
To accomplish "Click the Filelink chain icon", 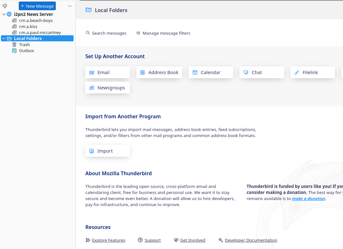I will click(297, 73).
